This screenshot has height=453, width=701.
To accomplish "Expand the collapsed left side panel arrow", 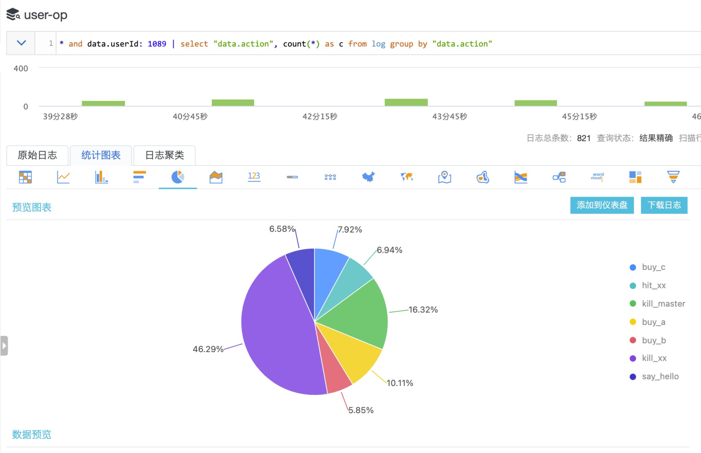I will 4,346.
